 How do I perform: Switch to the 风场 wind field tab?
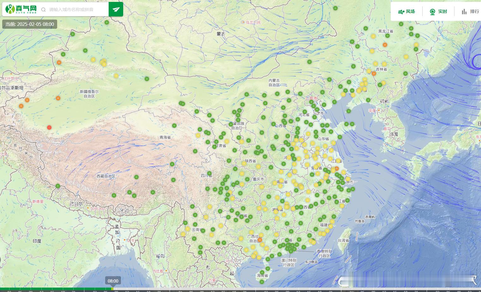point(406,12)
